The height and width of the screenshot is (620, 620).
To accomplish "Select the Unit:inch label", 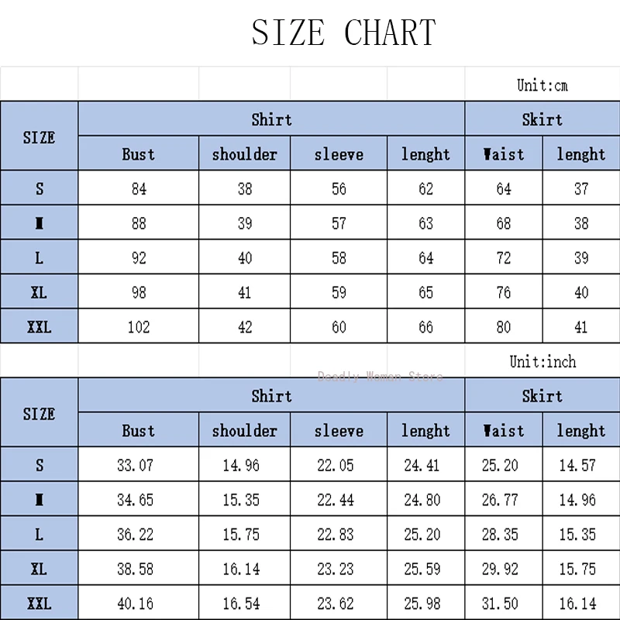I will click(x=542, y=361).
